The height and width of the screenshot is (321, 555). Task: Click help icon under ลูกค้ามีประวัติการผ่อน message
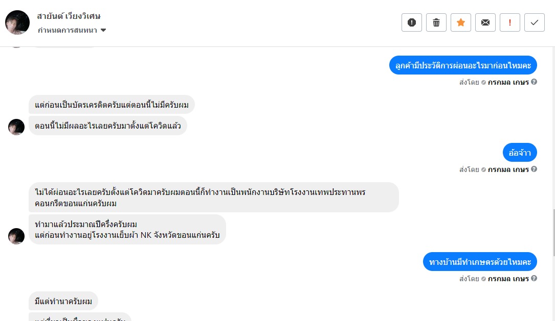tap(534, 82)
